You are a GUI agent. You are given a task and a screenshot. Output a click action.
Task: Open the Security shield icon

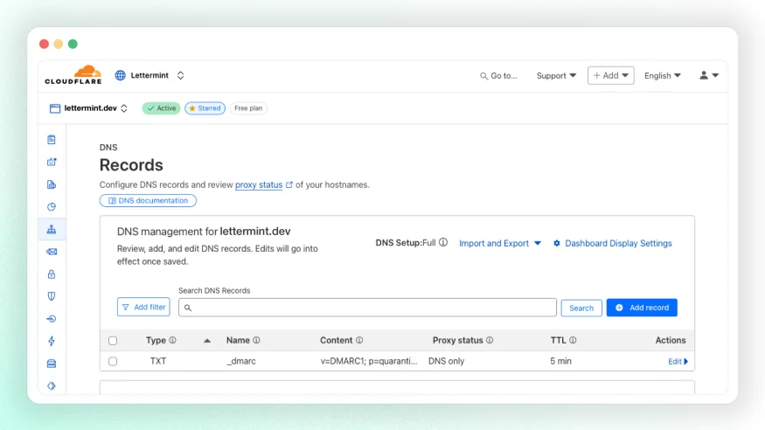click(52, 296)
